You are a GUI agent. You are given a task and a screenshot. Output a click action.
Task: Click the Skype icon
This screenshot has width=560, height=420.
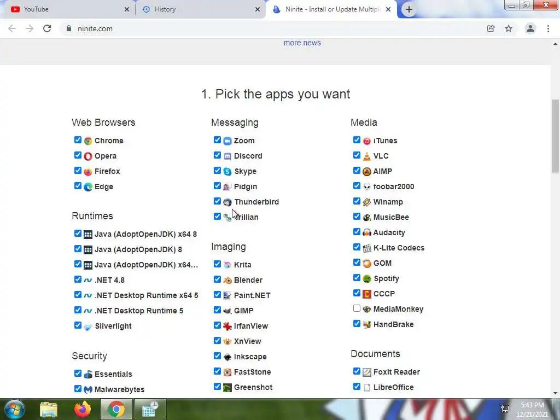click(x=227, y=171)
